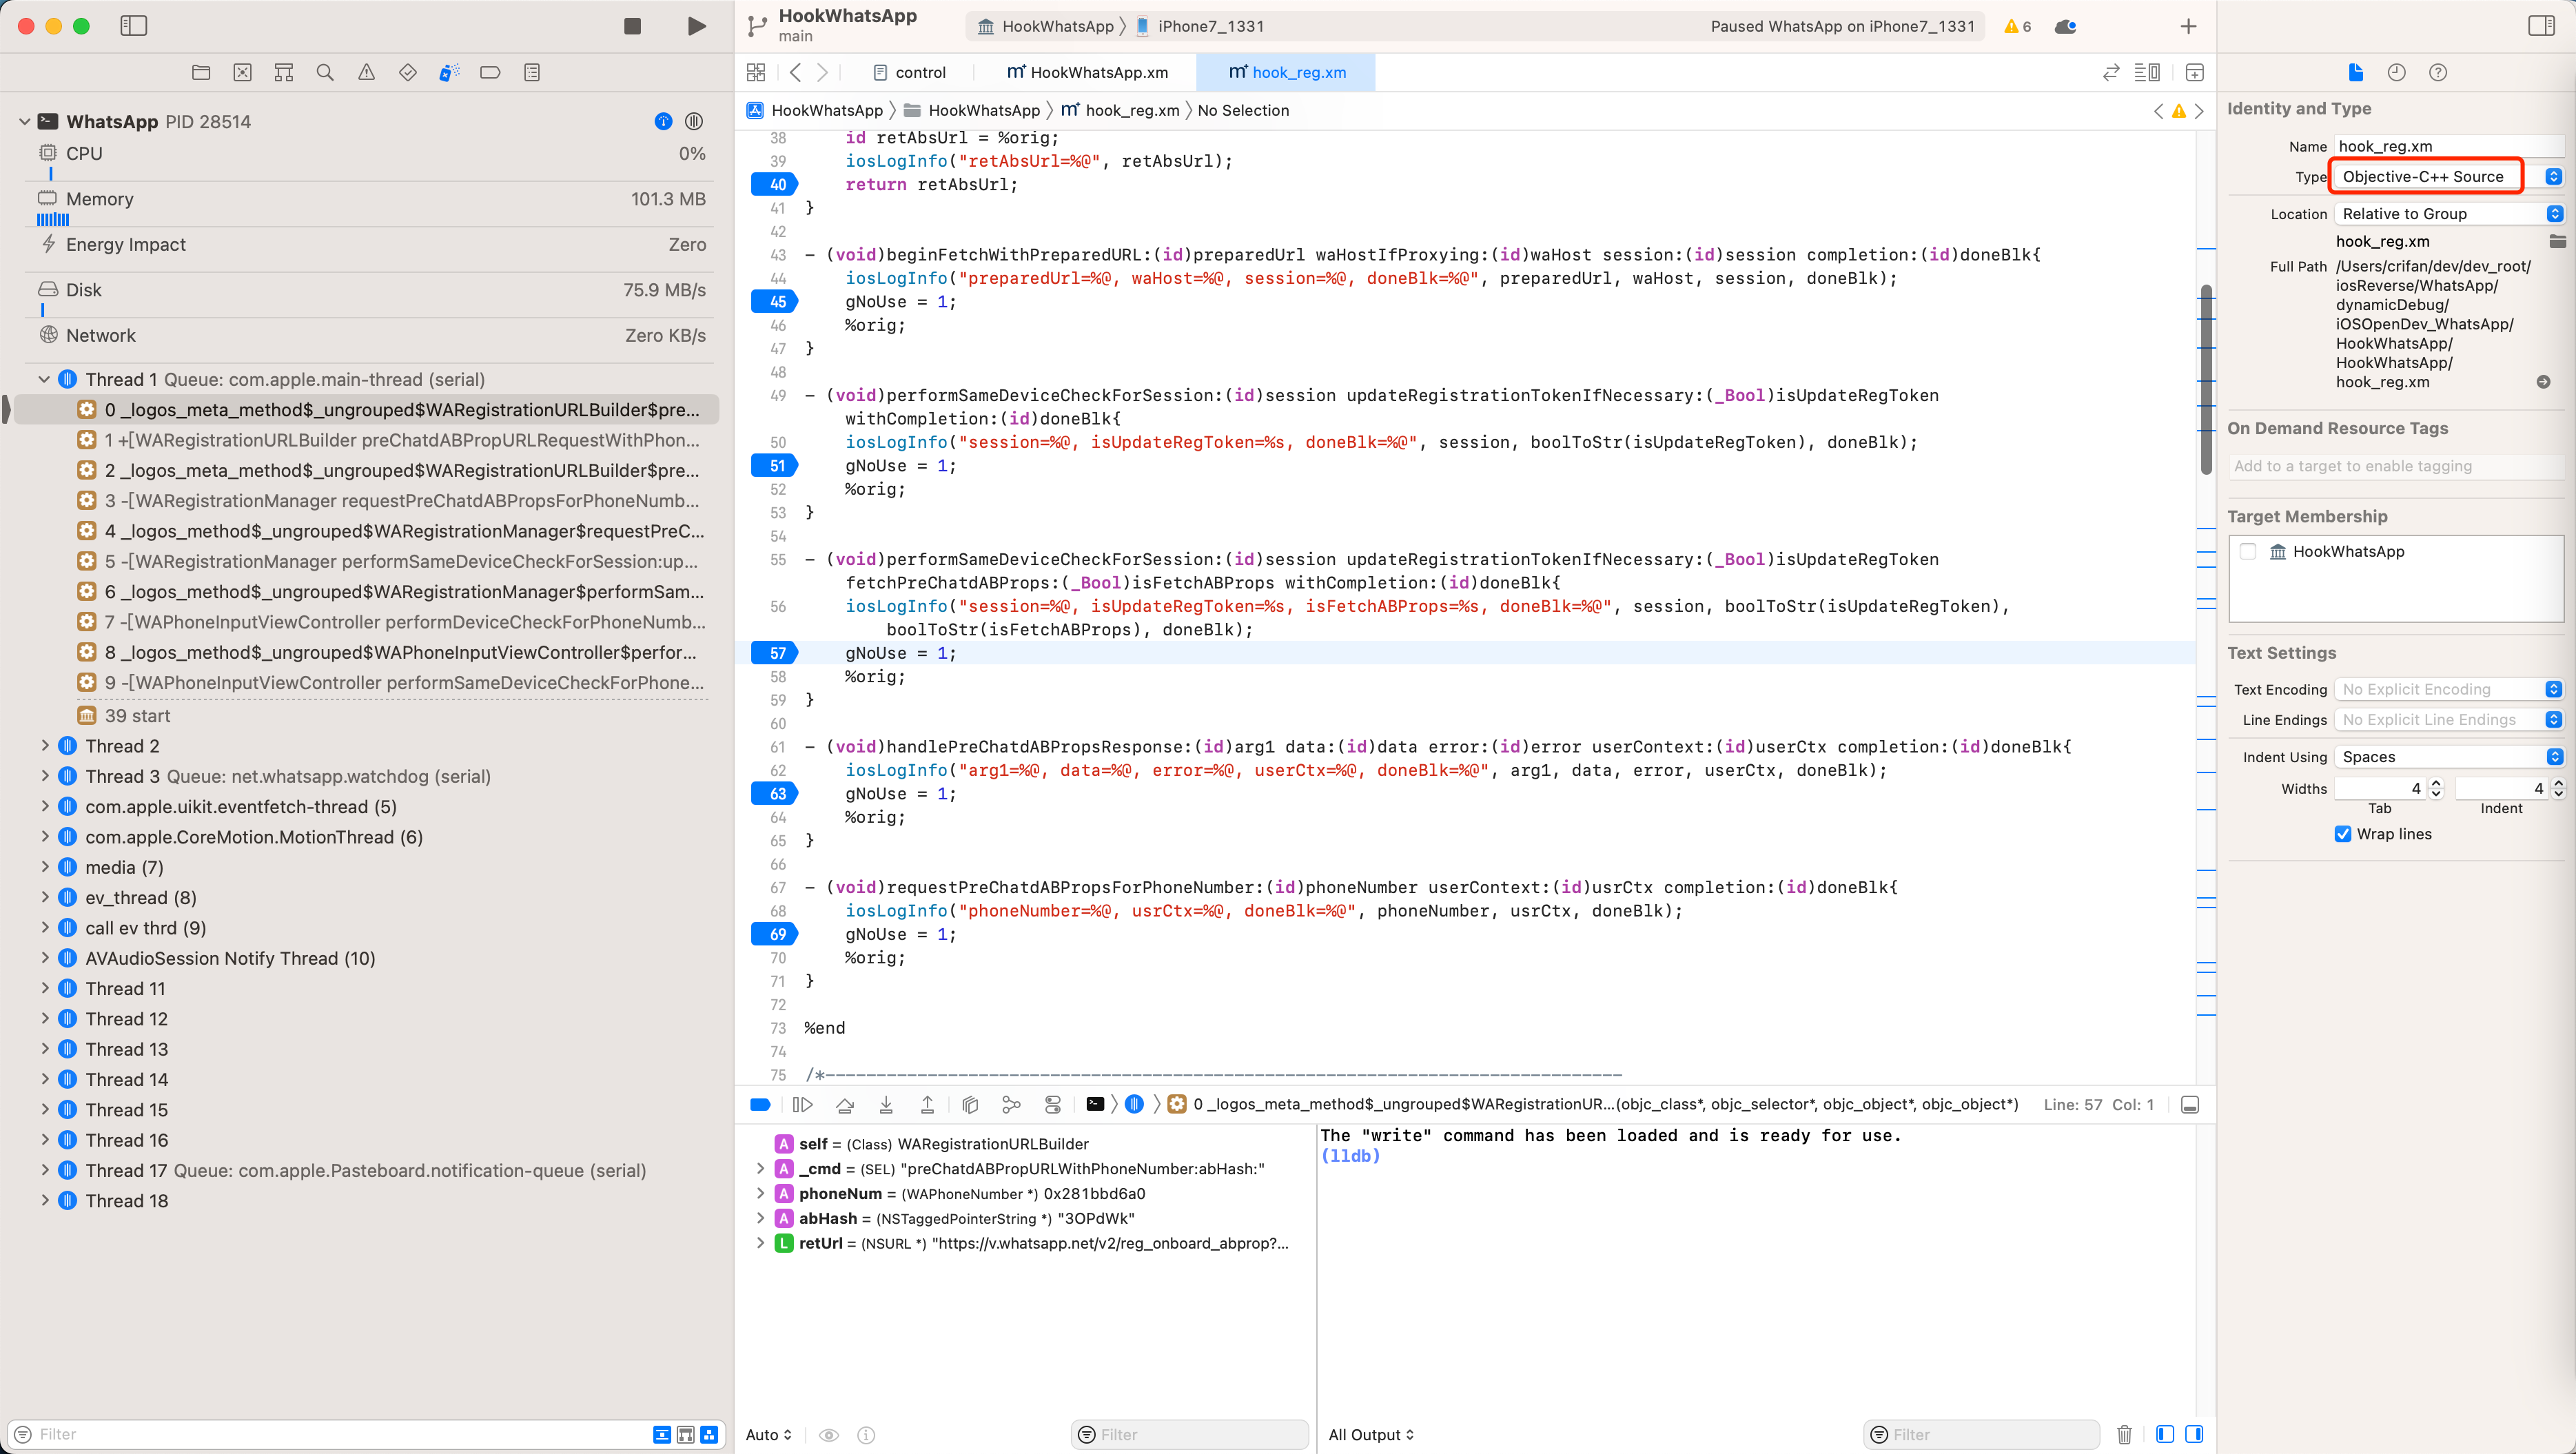The width and height of the screenshot is (2576, 1454).
Task: Open the Line Endings dropdown
Action: click(2449, 719)
